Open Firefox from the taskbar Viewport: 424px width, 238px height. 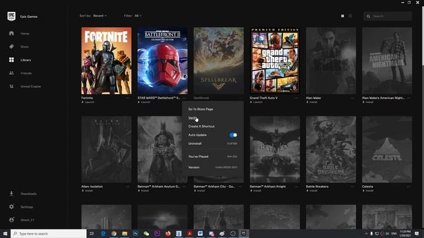coord(168,233)
